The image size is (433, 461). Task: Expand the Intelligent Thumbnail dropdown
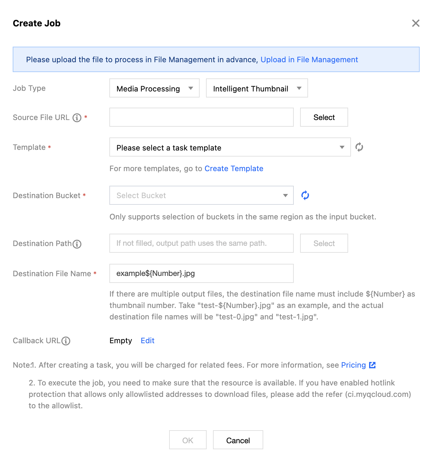coord(257,88)
